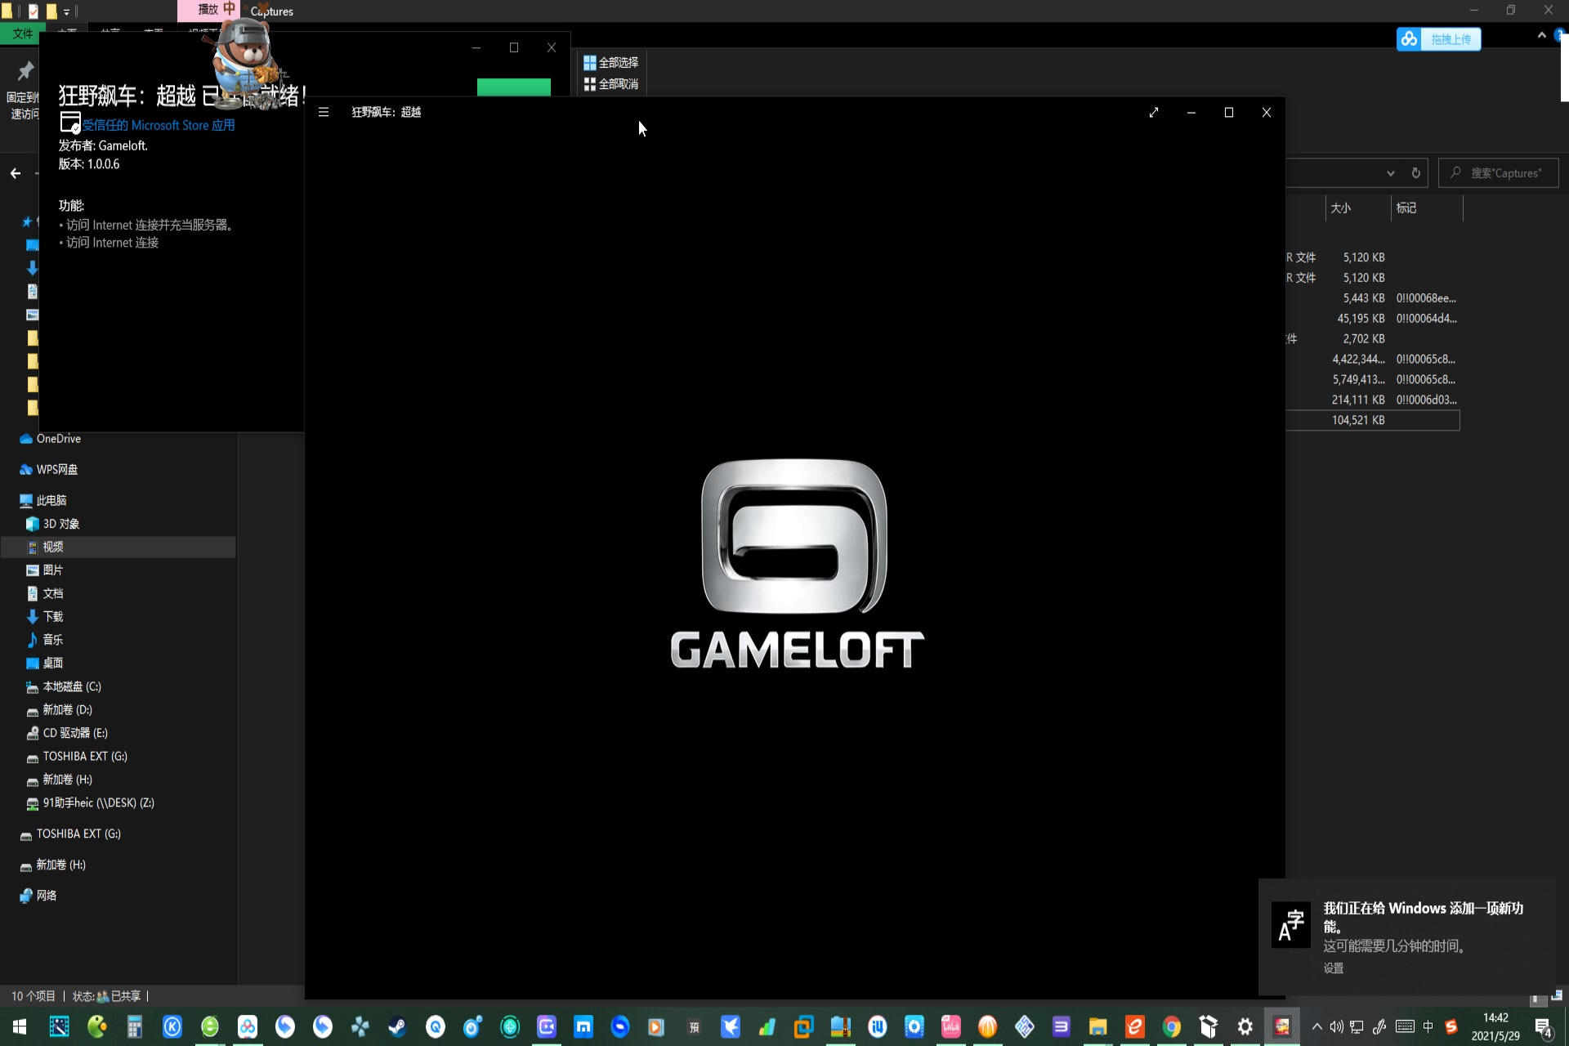Focus the search Captures input field
Image resolution: width=1569 pixels, height=1046 pixels.
click(x=1499, y=173)
